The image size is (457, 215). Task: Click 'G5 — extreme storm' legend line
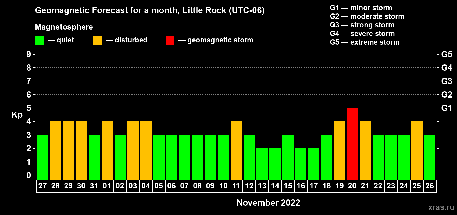pos(365,42)
